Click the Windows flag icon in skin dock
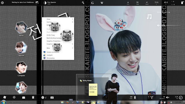This screenshot has height=104, width=185. tap(5, 97)
